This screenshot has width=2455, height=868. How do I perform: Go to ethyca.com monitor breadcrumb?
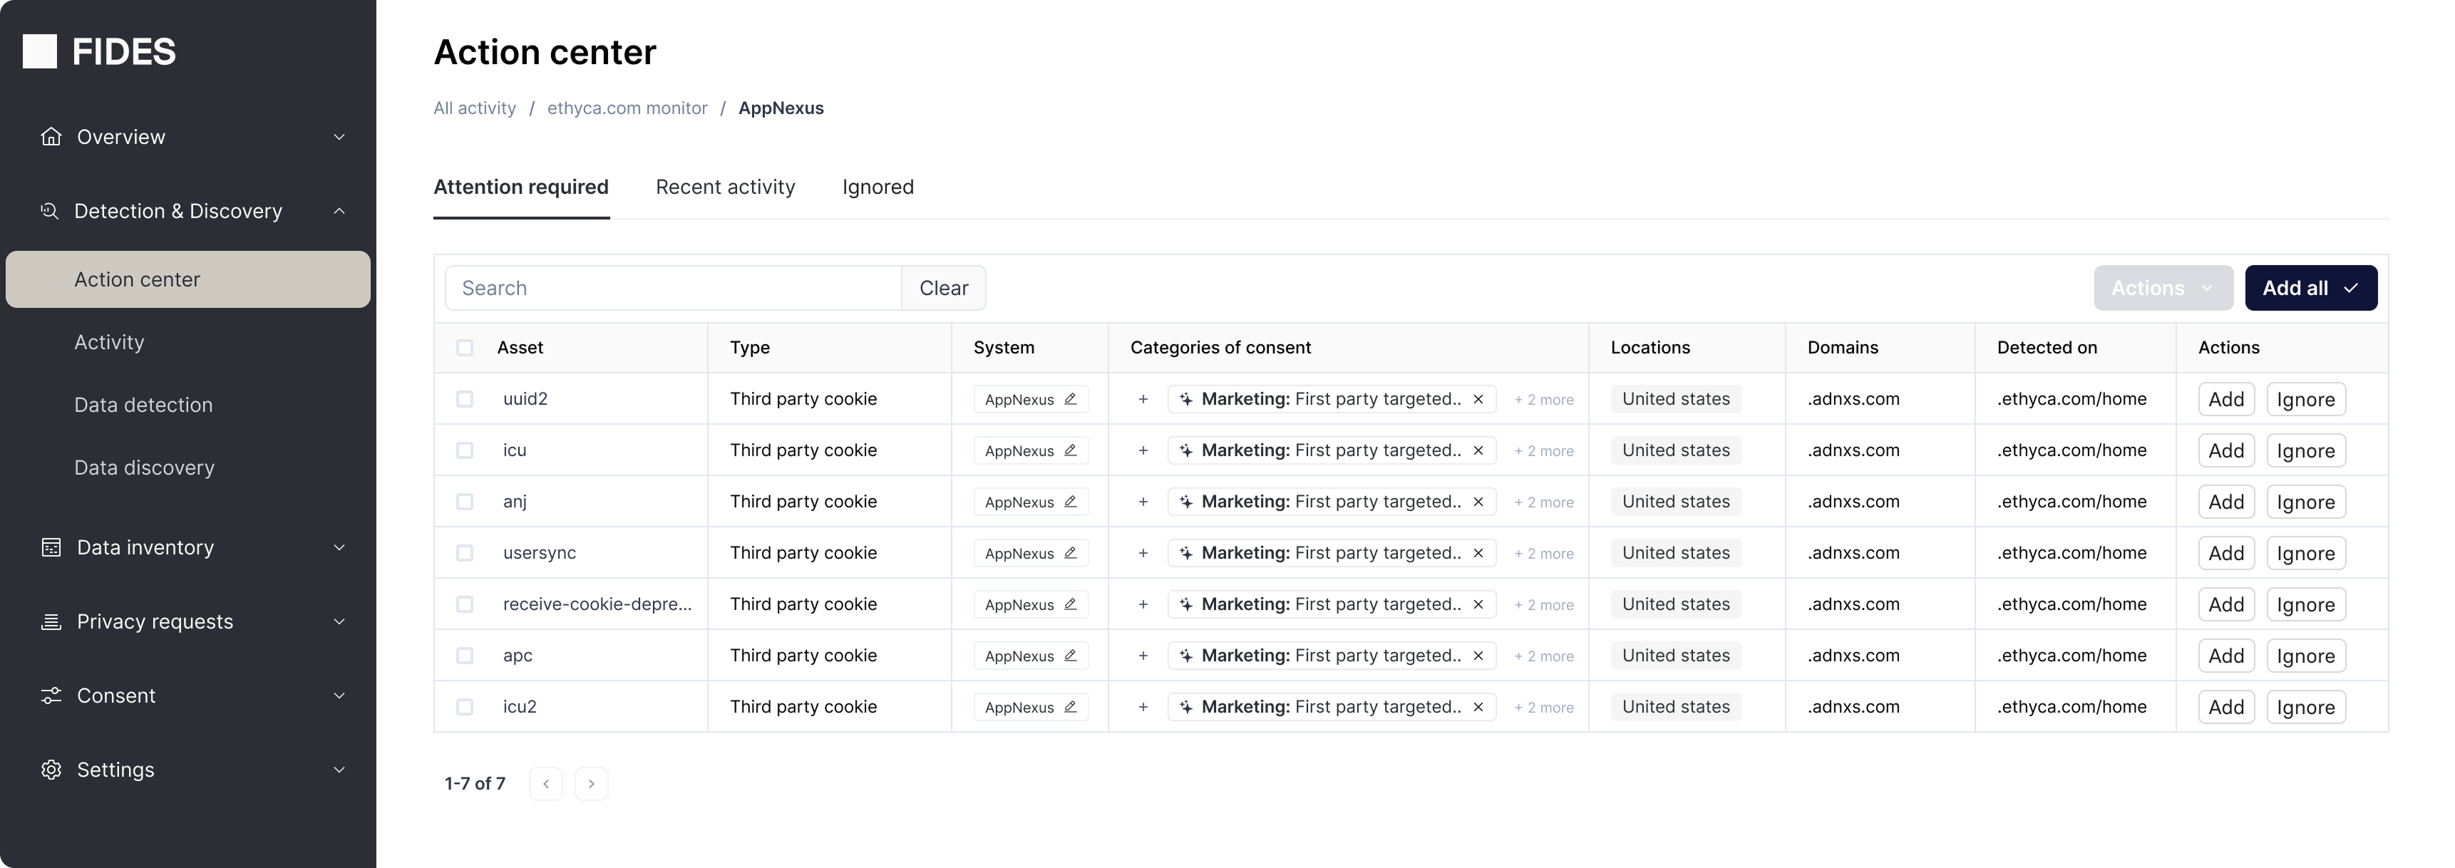627,108
